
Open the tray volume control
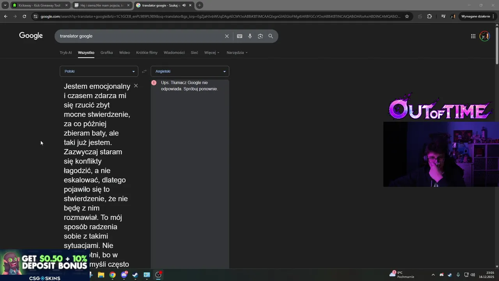click(x=473, y=275)
